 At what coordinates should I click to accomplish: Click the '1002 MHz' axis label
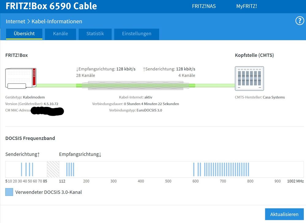(295, 181)
